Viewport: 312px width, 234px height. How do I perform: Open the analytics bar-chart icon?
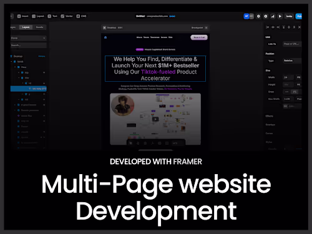(273, 16)
